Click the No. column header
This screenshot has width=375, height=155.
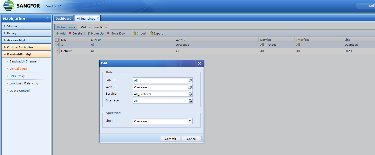pos(74,40)
